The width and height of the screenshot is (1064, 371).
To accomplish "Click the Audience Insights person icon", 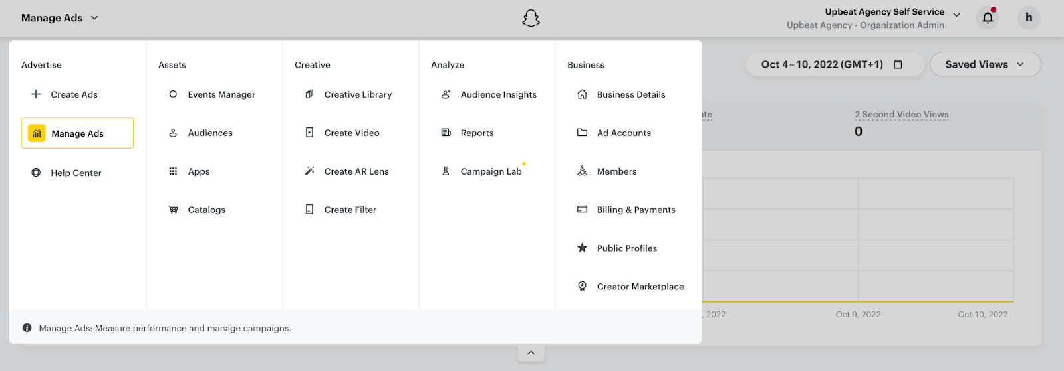I will click(446, 94).
